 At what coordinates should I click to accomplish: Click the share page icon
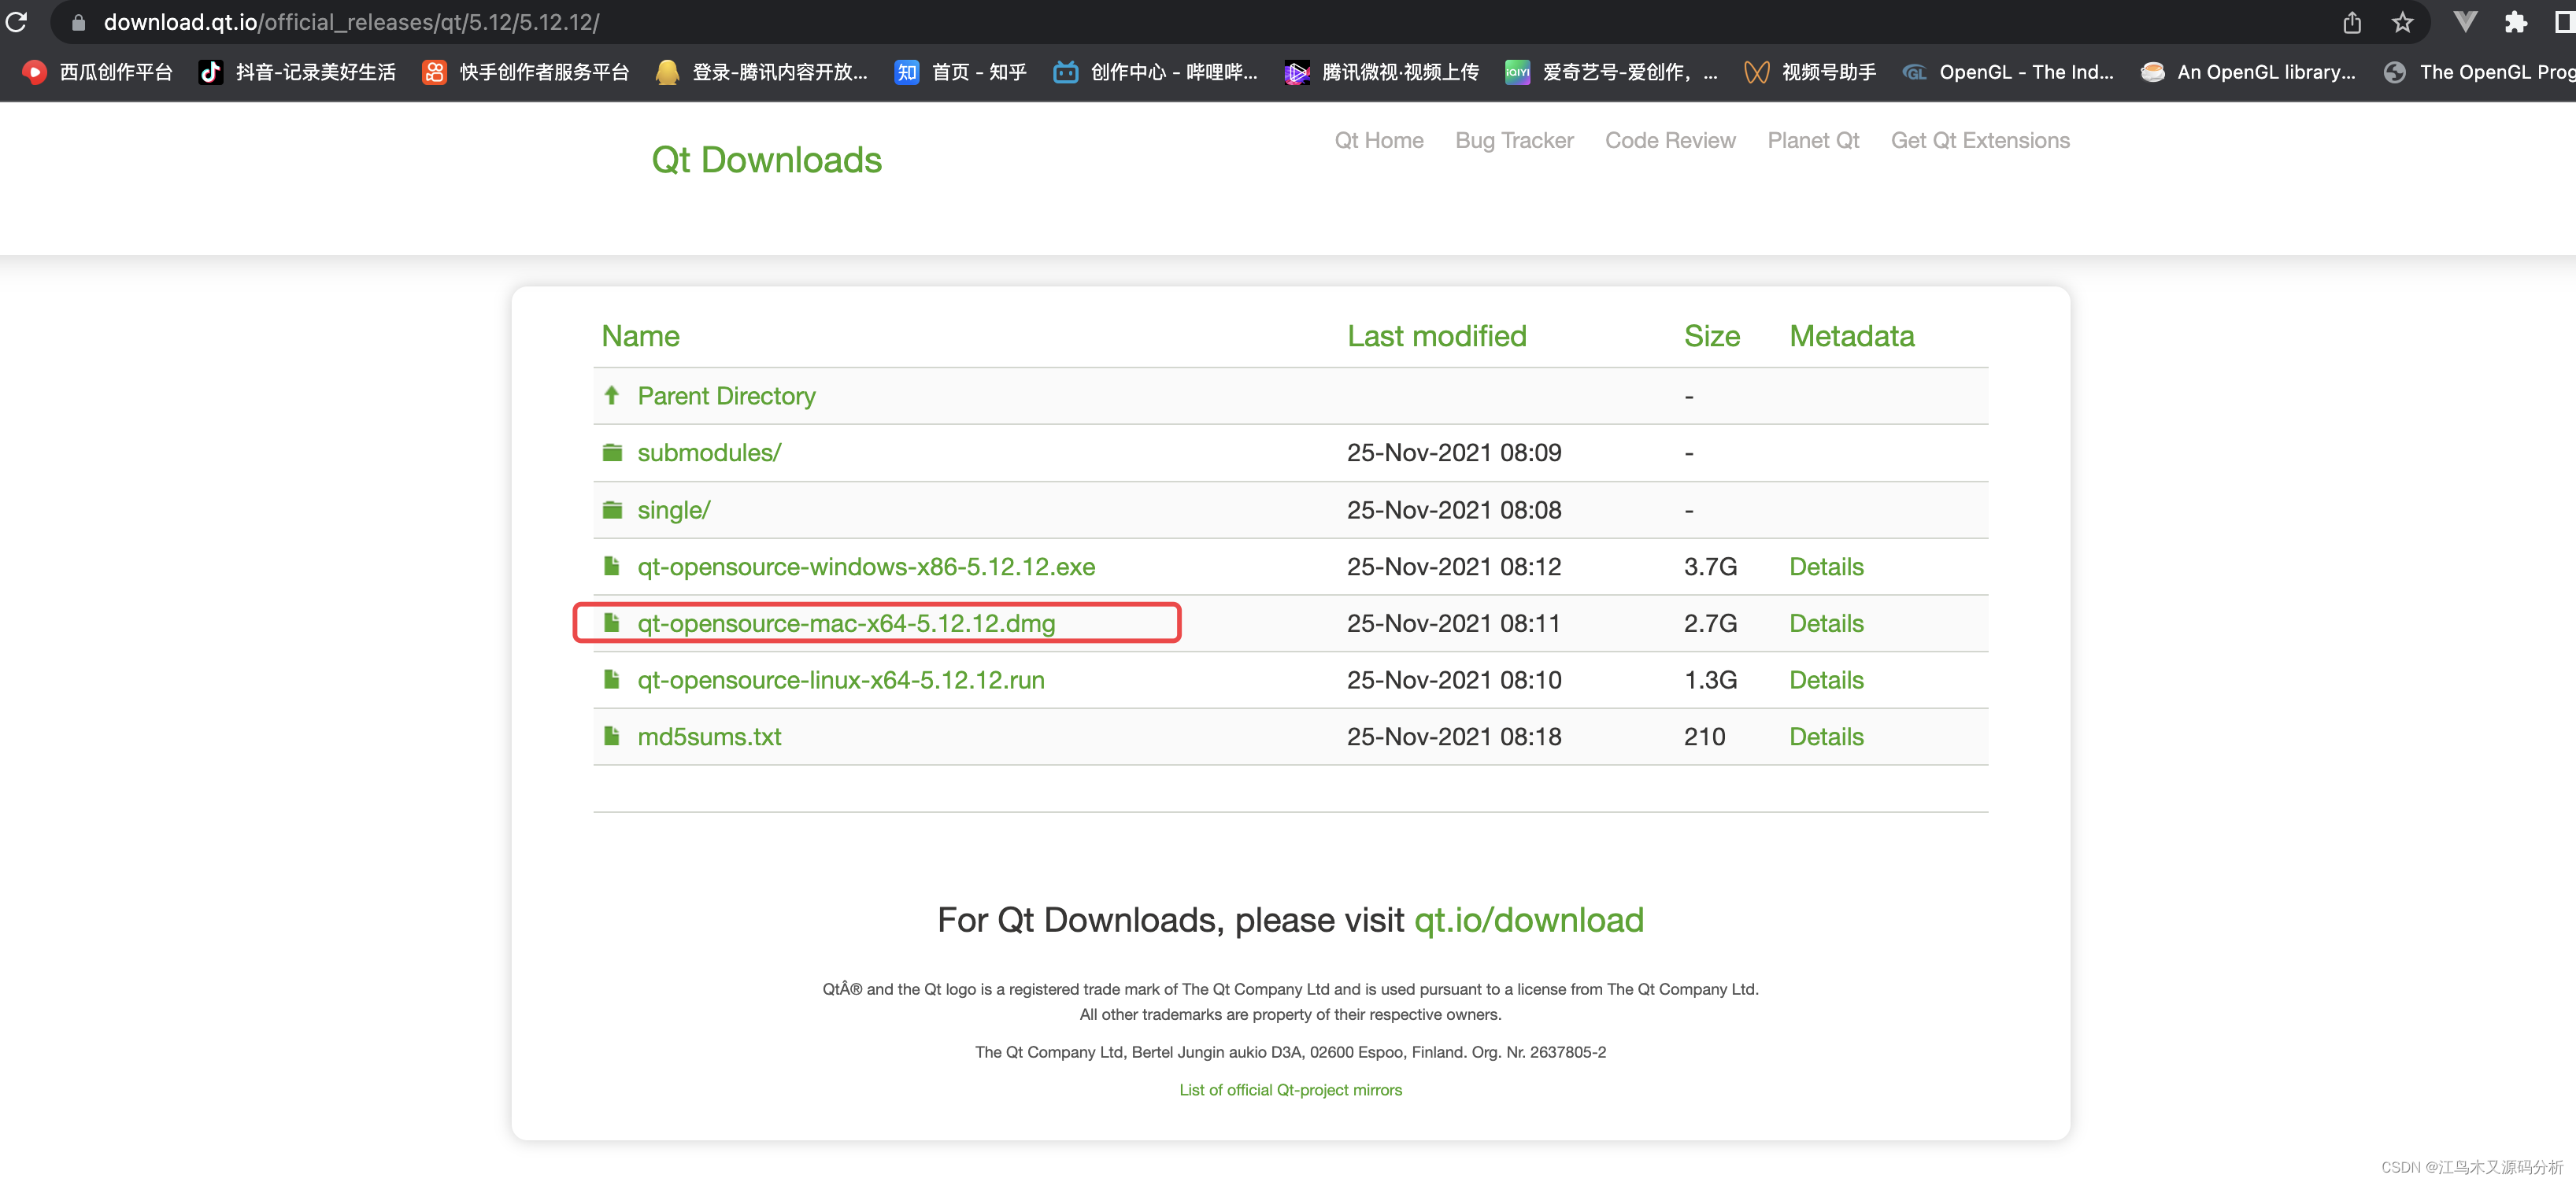(x=2352, y=22)
